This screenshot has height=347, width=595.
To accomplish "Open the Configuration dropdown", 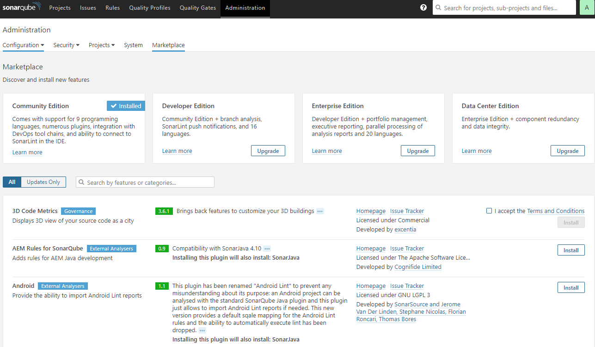I will pyautogui.click(x=23, y=45).
